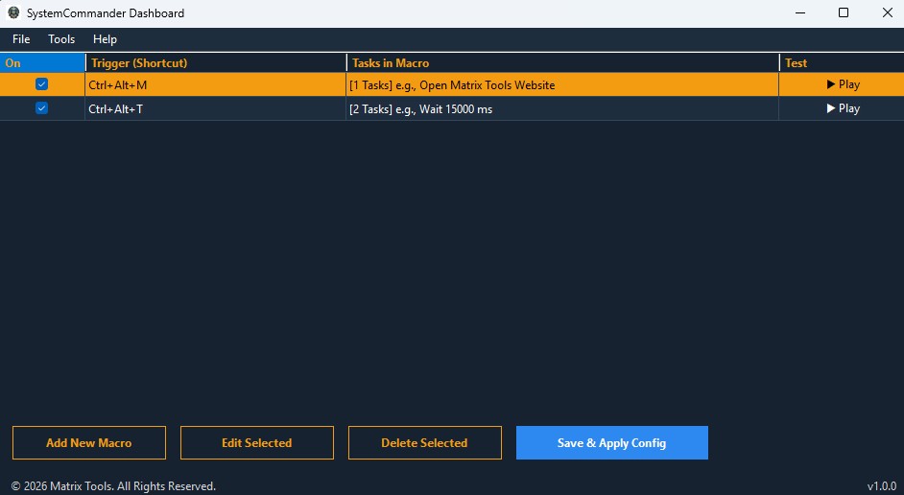Open the Tools menu

61,39
